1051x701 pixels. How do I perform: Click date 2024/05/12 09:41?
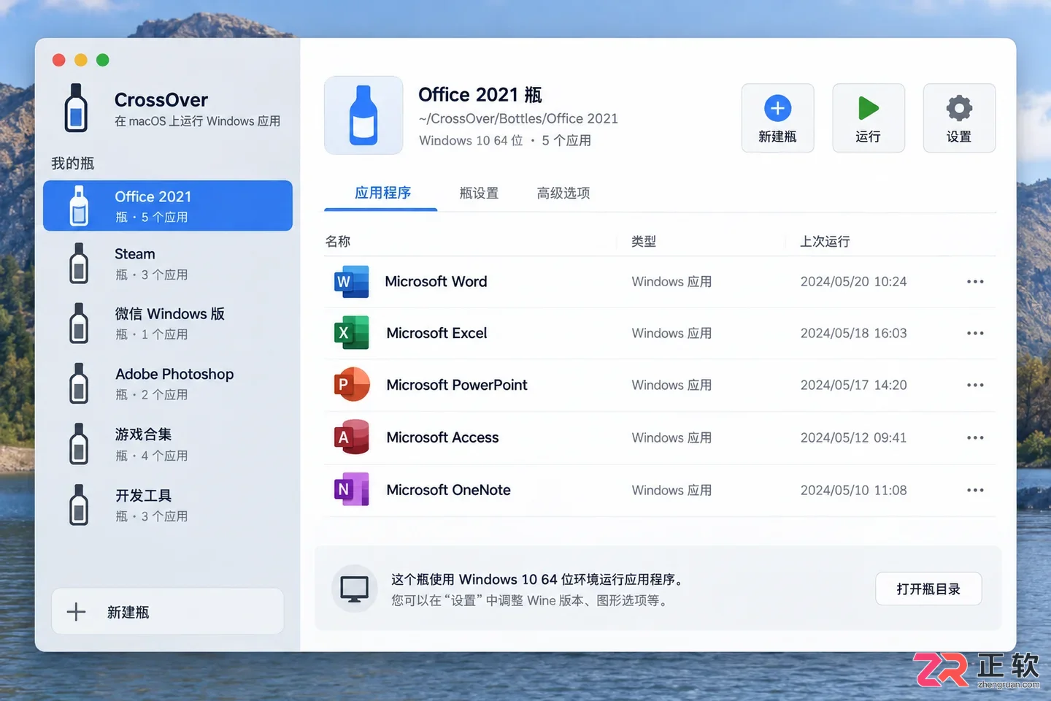coord(853,437)
